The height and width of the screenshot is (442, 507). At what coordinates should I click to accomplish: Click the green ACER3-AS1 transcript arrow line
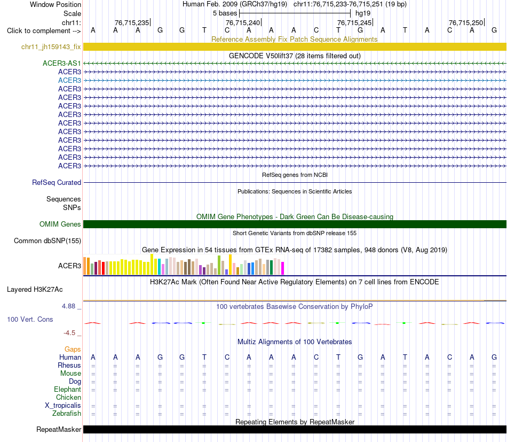(x=295, y=64)
